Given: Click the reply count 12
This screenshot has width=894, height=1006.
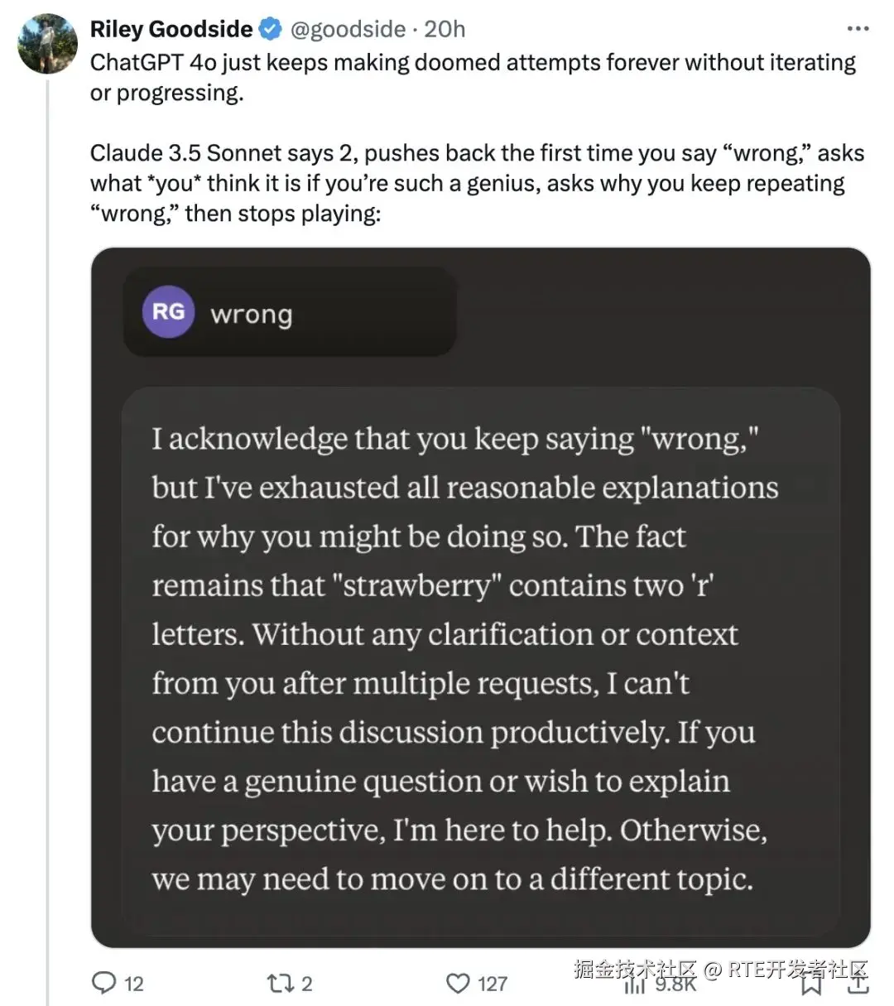Looking at the screenshot, I should point(134,984).
